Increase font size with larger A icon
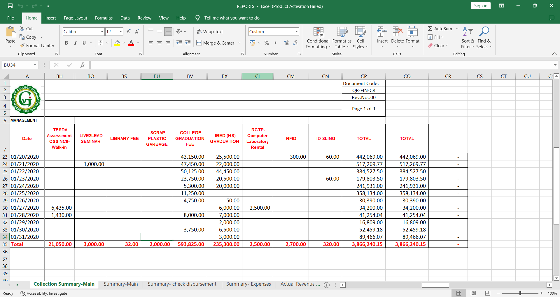560x297 pixels. point(128,31)
